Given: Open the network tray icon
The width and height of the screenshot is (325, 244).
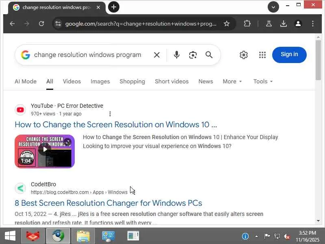Looking at the screenshot, I should pyautogui.click(x=277, y=236).
